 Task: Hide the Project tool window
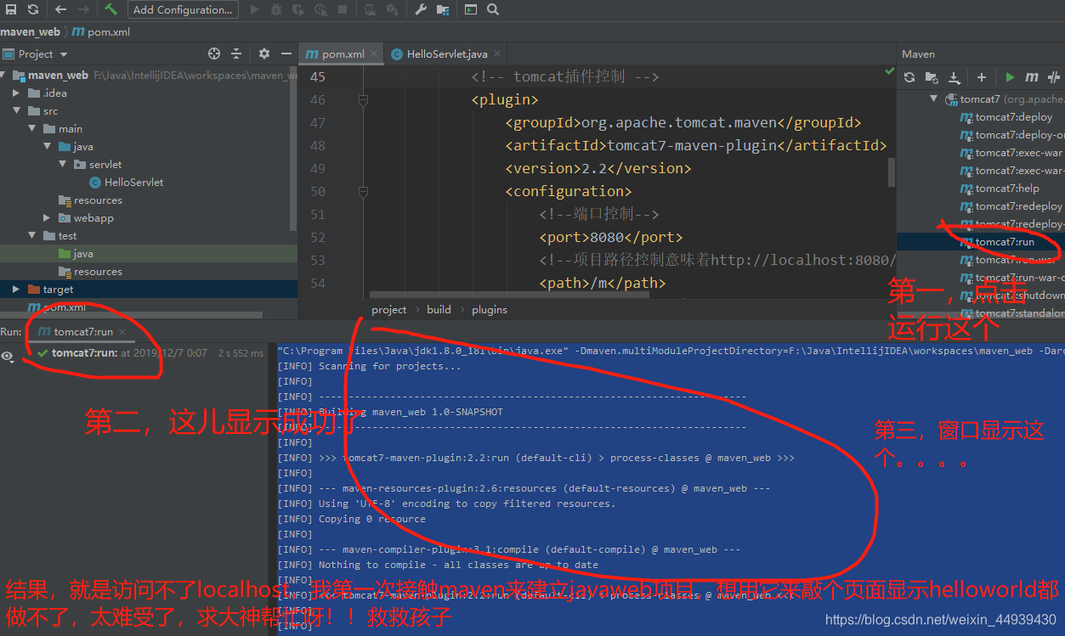click(x=286, y=53)
